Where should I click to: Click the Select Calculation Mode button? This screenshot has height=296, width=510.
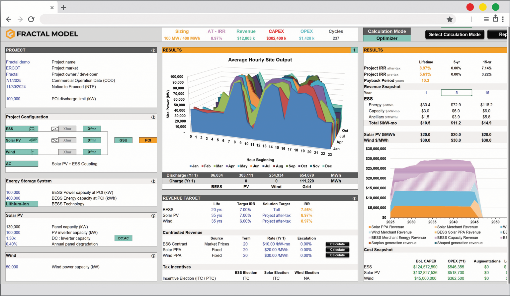coord(455,35)
